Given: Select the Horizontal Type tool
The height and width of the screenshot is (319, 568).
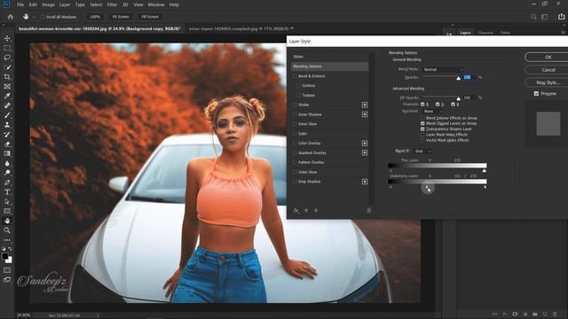Looking at the screenshot, I should pos(7,192).
